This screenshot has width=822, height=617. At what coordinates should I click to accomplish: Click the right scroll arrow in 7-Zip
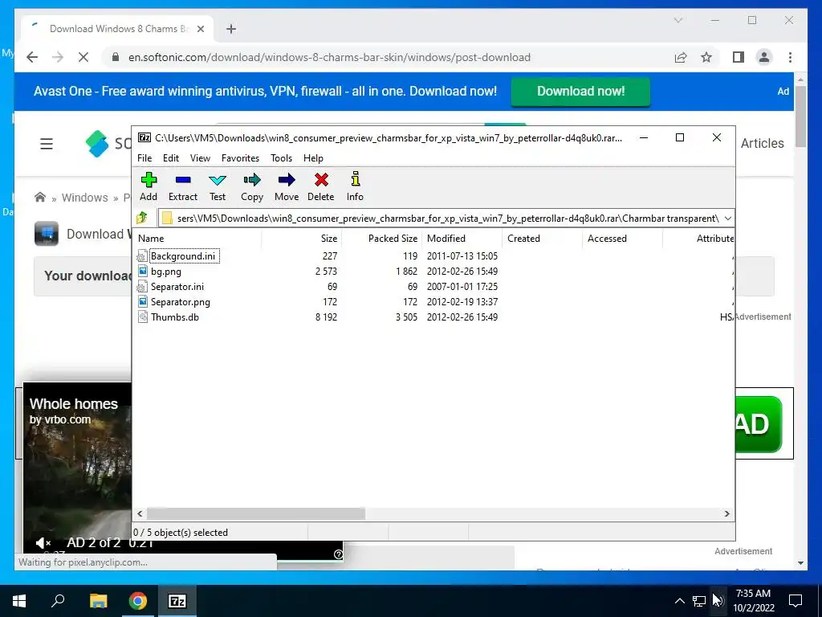tap(726, 513)
